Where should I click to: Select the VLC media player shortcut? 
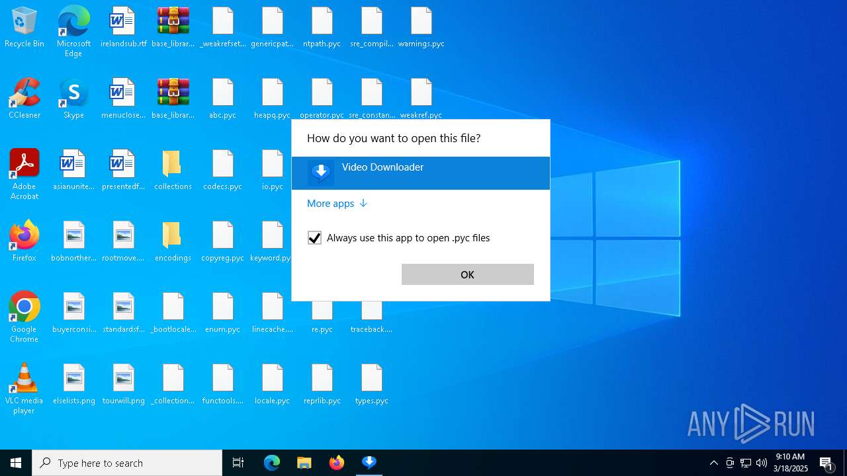(24, 389)
